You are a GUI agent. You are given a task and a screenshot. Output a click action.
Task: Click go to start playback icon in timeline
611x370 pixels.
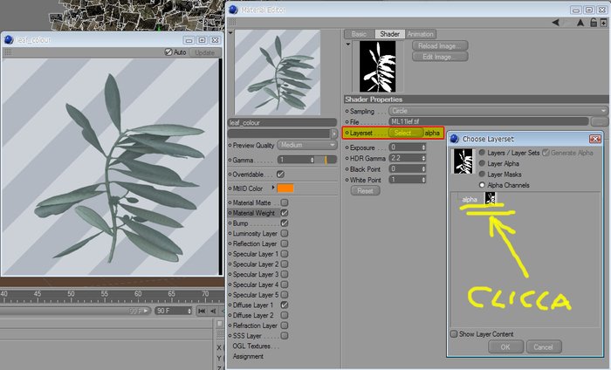[x=202, y=311]
